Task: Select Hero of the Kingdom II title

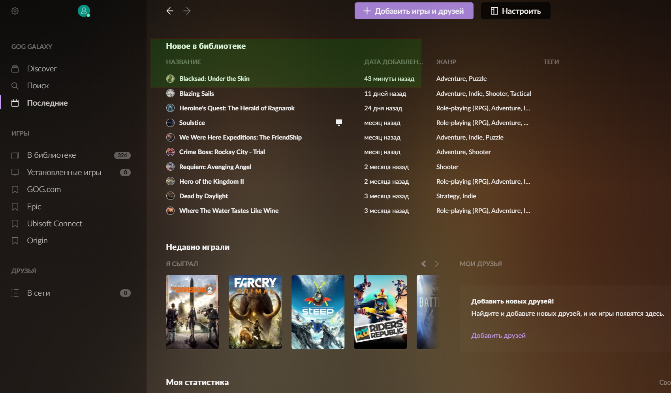Action: 212,181
